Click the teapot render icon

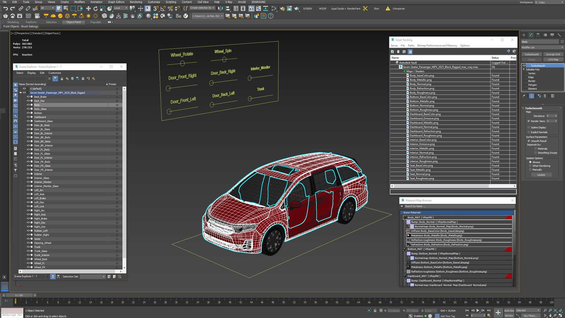point(297,9)
